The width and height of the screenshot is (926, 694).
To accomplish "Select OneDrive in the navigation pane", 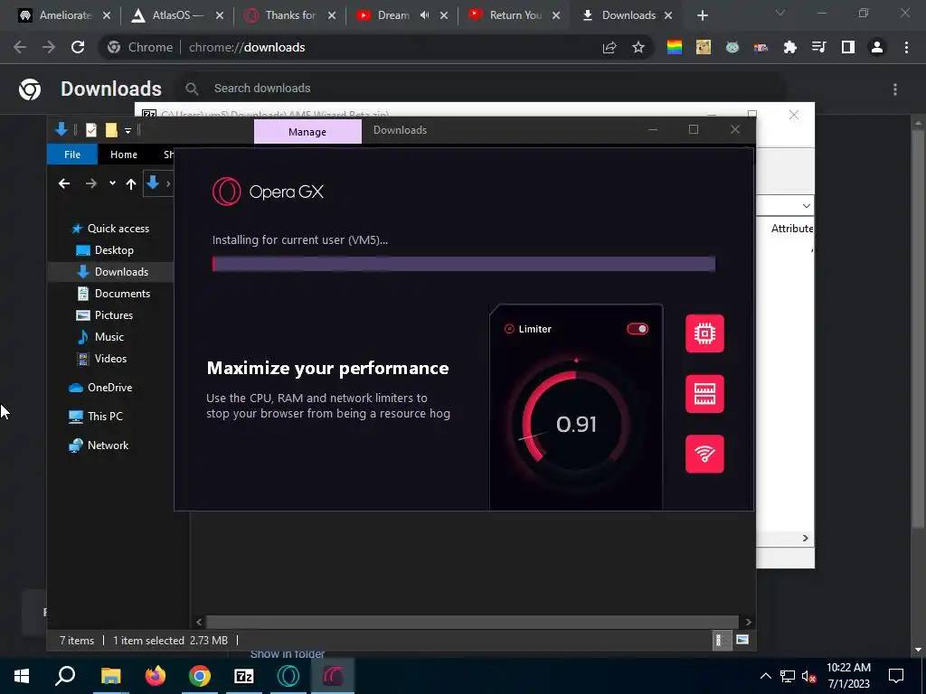I will [109, 388].
